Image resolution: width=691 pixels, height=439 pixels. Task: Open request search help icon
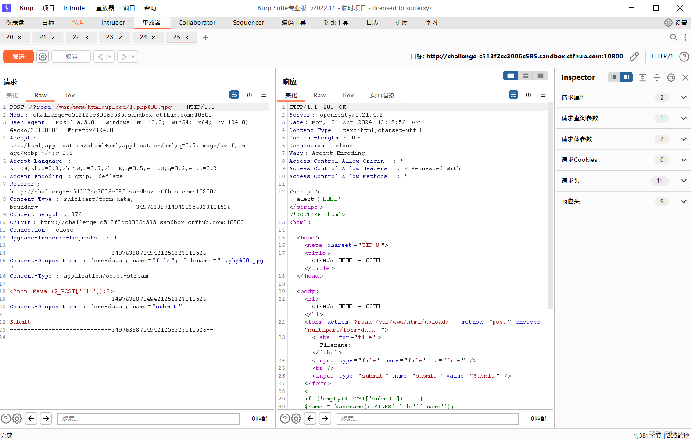click(x=6, y=418)
